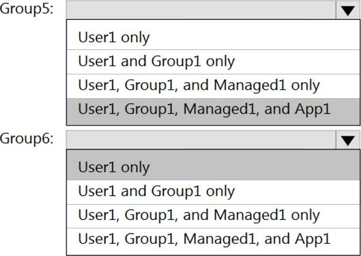Click the empty gray Group5 selection box
The width and height of the screenshot is (361, 256).
[201, 10]
